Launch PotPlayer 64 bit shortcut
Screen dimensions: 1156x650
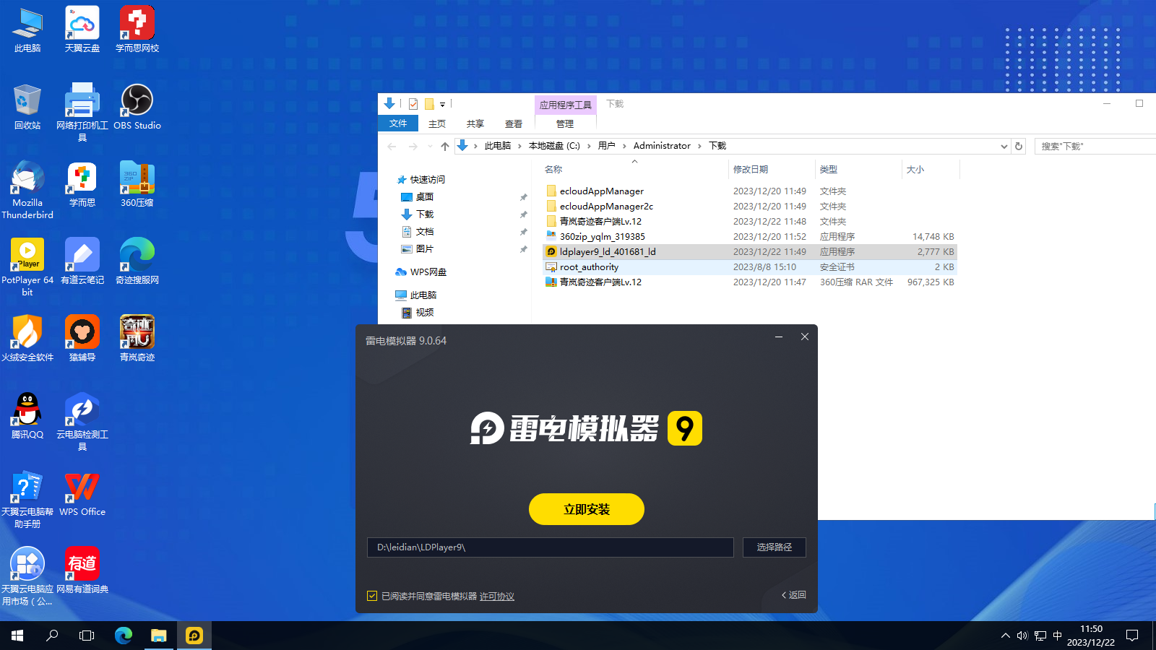point(27,267)
